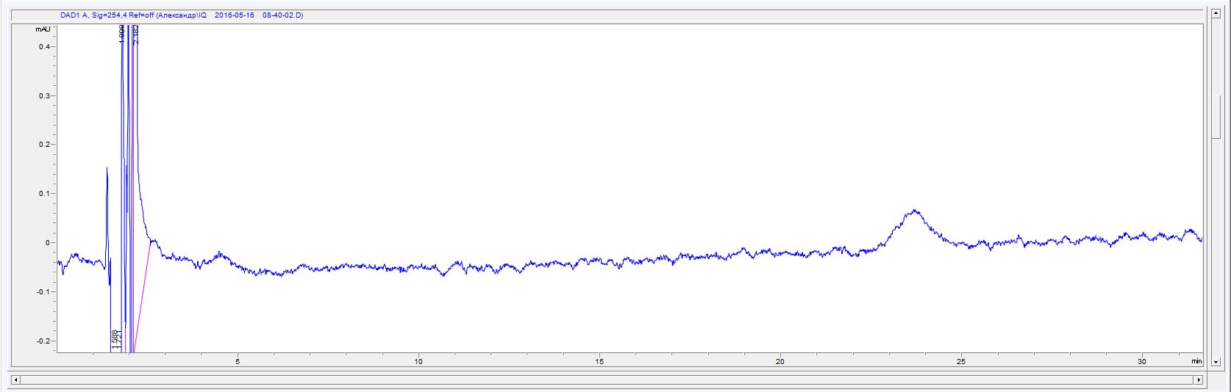Viewport: 1231px width, 392px height.
Task: Click the 0.4 value on the y-axis
Action: coord(43,46)
